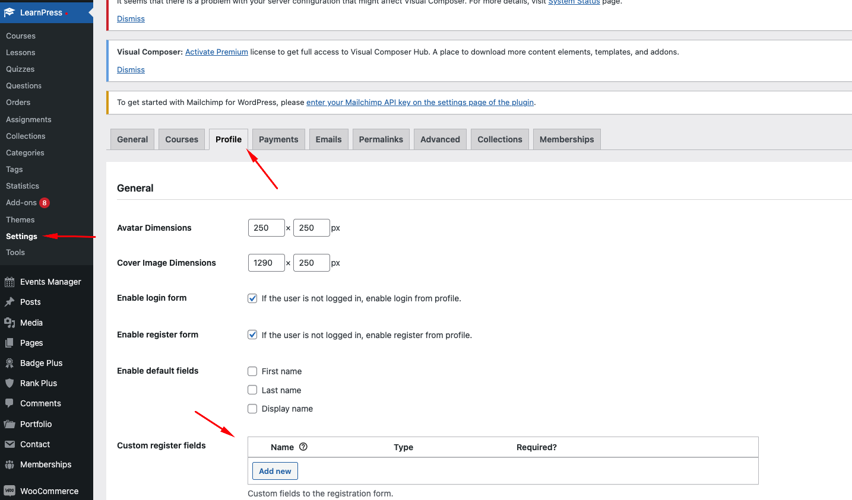
Task: Click the Activate Premium link
Action: (217, 52)
